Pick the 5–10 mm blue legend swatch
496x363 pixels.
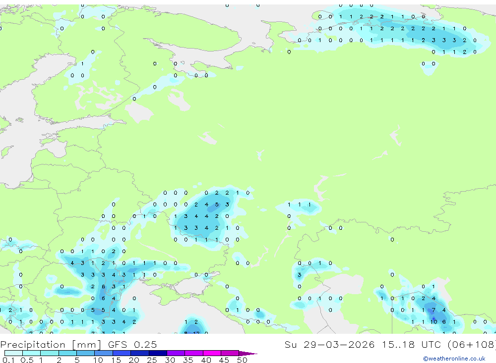tap(85, 353)
